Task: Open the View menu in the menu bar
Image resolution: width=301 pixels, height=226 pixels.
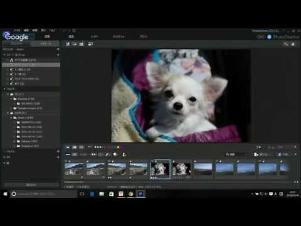Action: (x=43, y=30)
